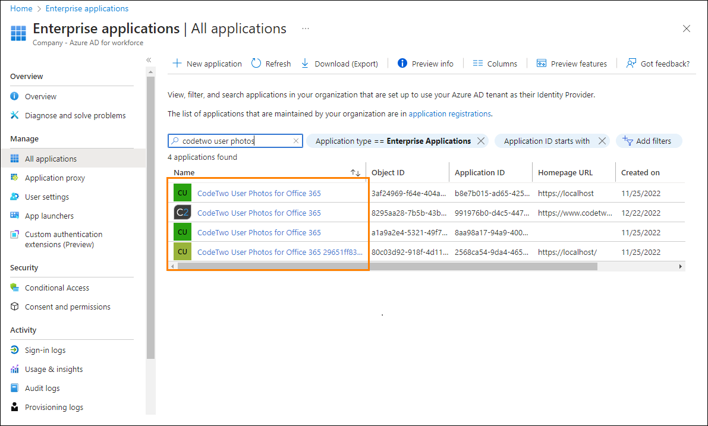Click the Preview info icon

tap(402, 63)
